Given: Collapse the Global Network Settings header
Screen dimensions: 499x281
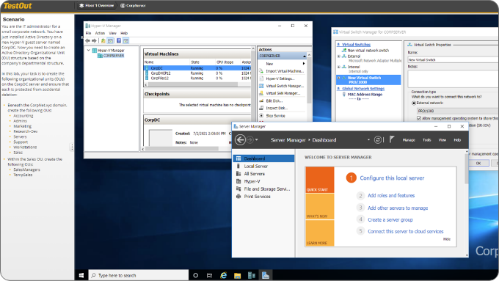Looking at the screenshot, I should tap(338, 89).
